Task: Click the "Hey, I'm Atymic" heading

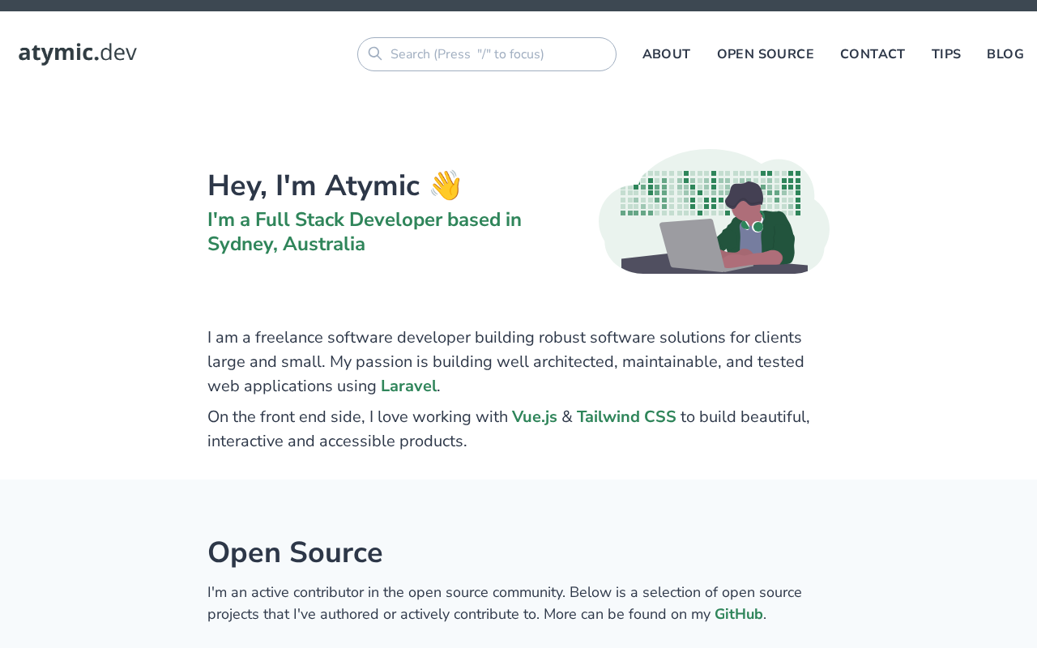Action: tap(314, 185)
